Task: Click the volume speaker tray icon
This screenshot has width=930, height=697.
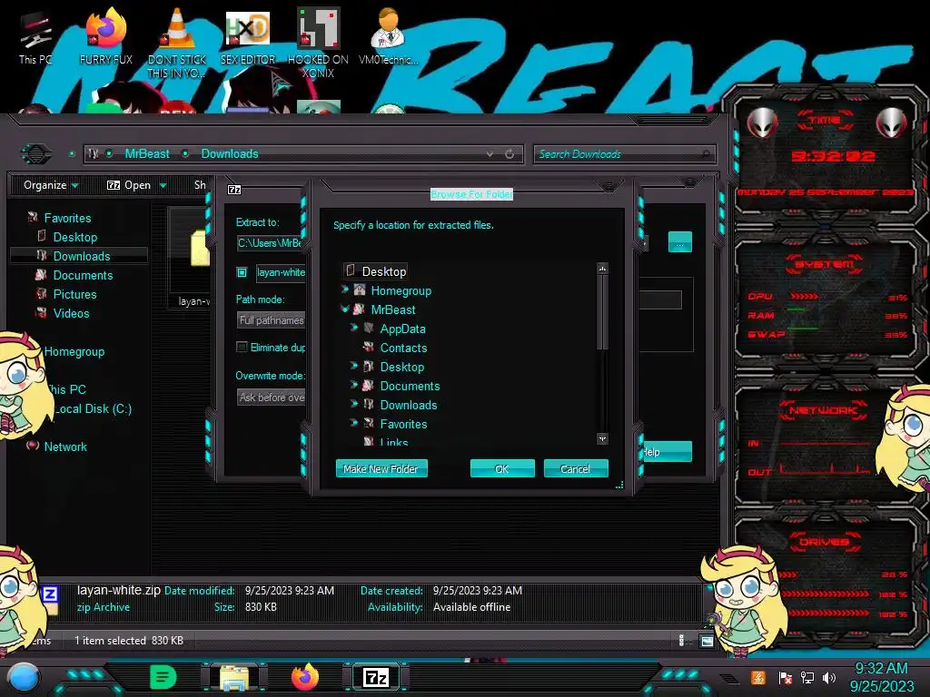Action: (829, 677)
